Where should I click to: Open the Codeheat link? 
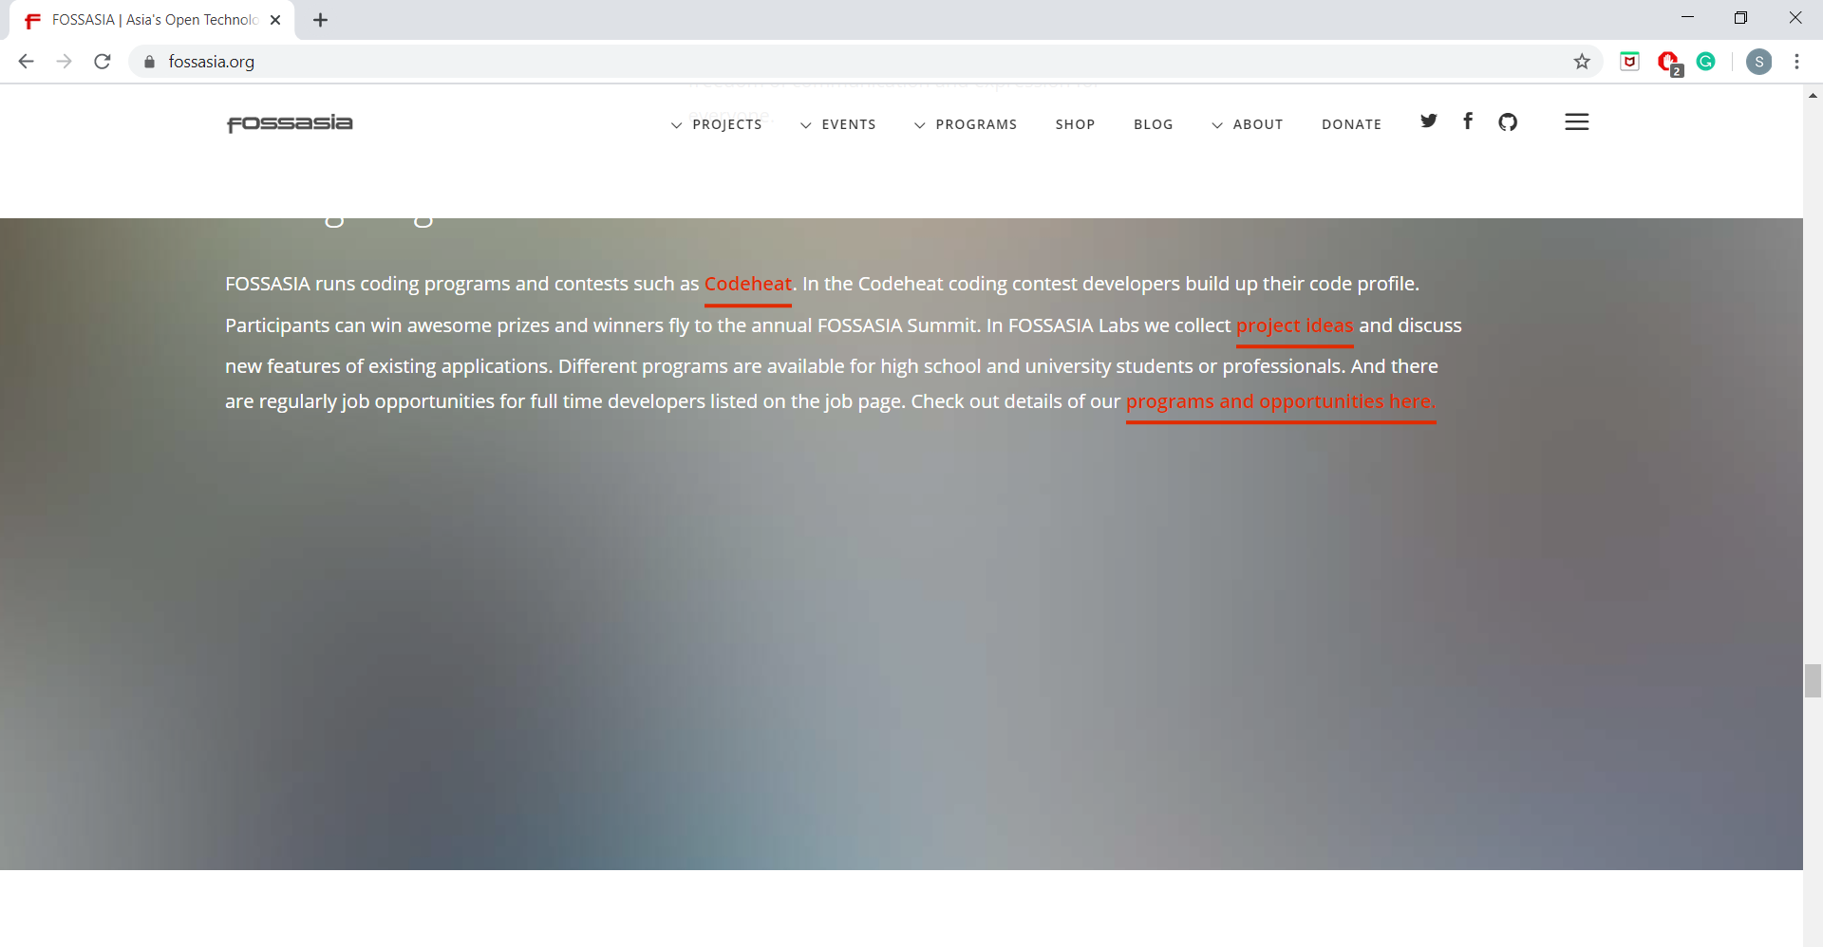tap(747, 283)
